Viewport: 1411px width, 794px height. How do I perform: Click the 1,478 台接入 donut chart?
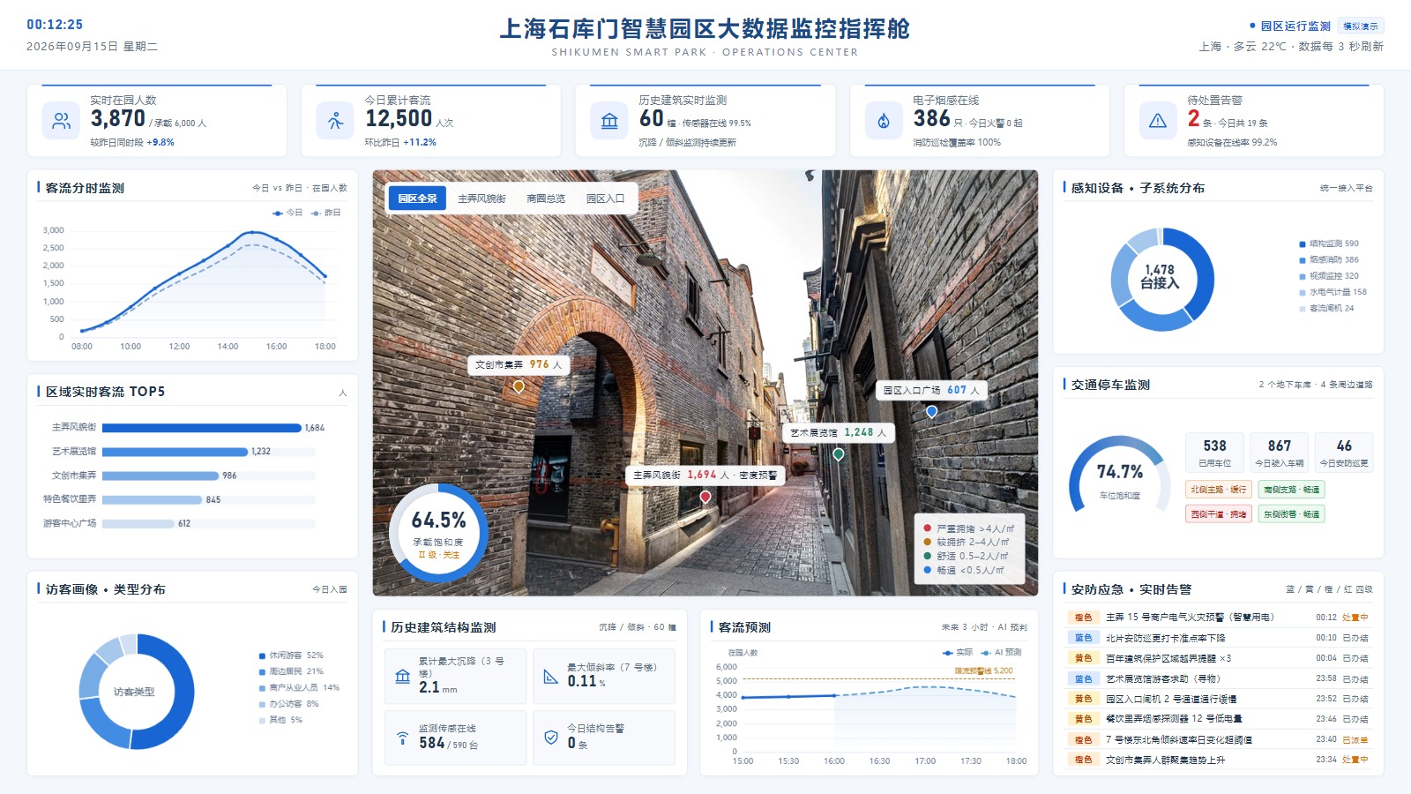1161,279
